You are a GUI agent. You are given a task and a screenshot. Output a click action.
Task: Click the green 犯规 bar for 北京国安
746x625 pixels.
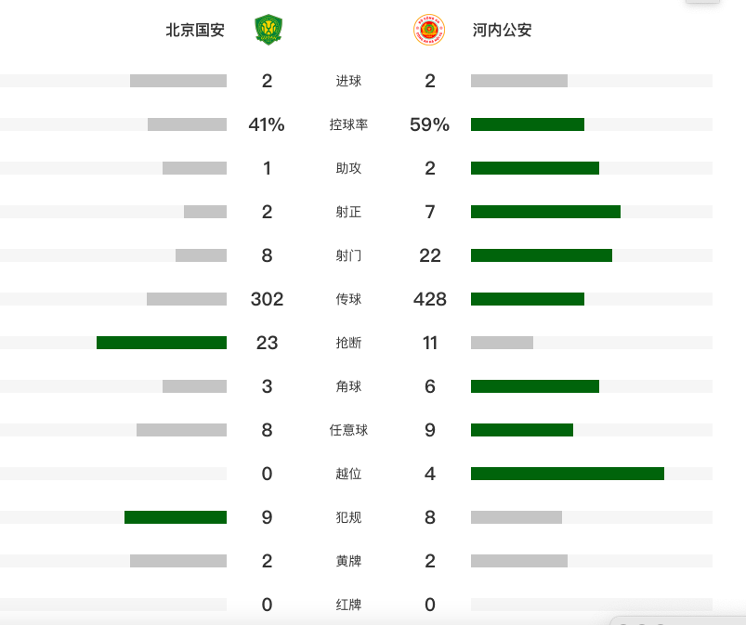pyautogui.click(x=176, y=517)
